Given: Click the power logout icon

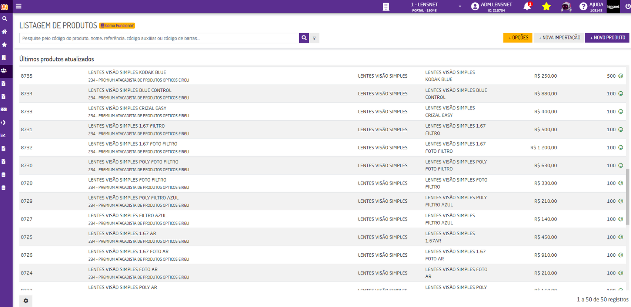Looking at the screenshot, I should (627, 6).
